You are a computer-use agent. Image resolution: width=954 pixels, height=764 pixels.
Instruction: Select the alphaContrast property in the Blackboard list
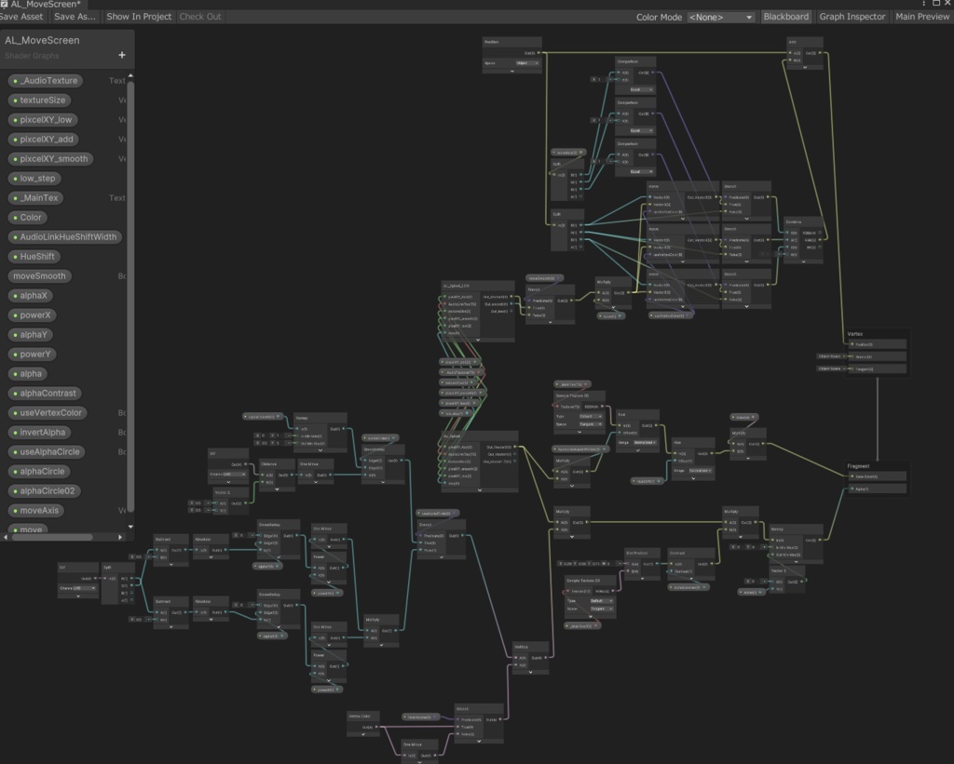coord(45,394)
